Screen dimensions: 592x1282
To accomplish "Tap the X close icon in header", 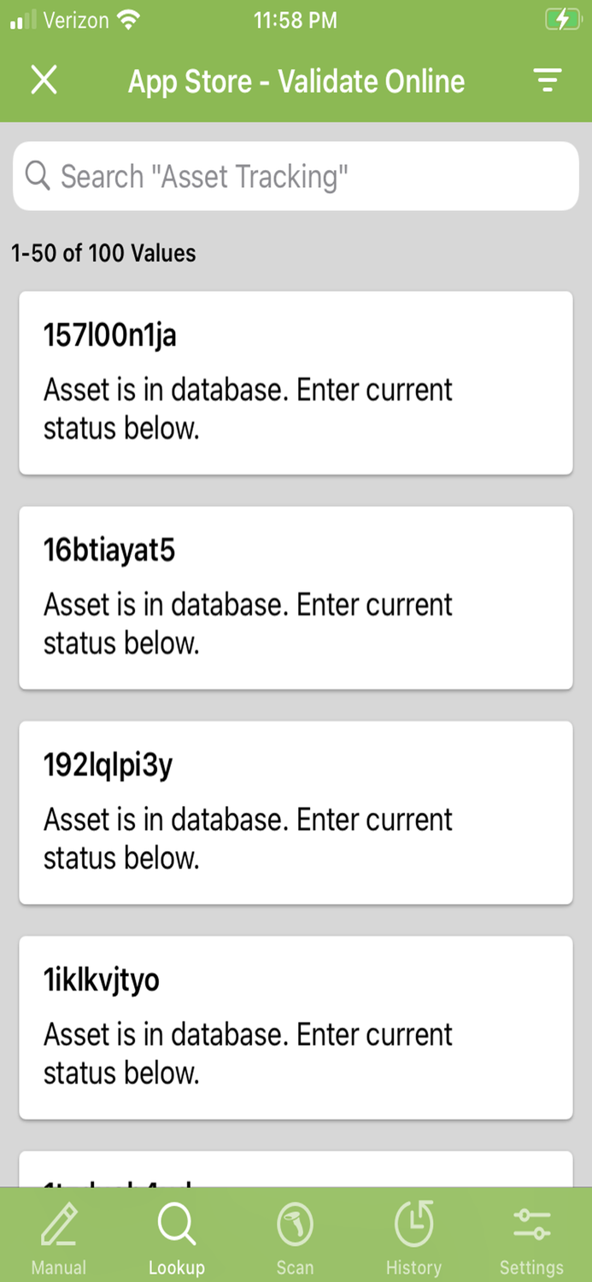I will click(x=44, y=80).
